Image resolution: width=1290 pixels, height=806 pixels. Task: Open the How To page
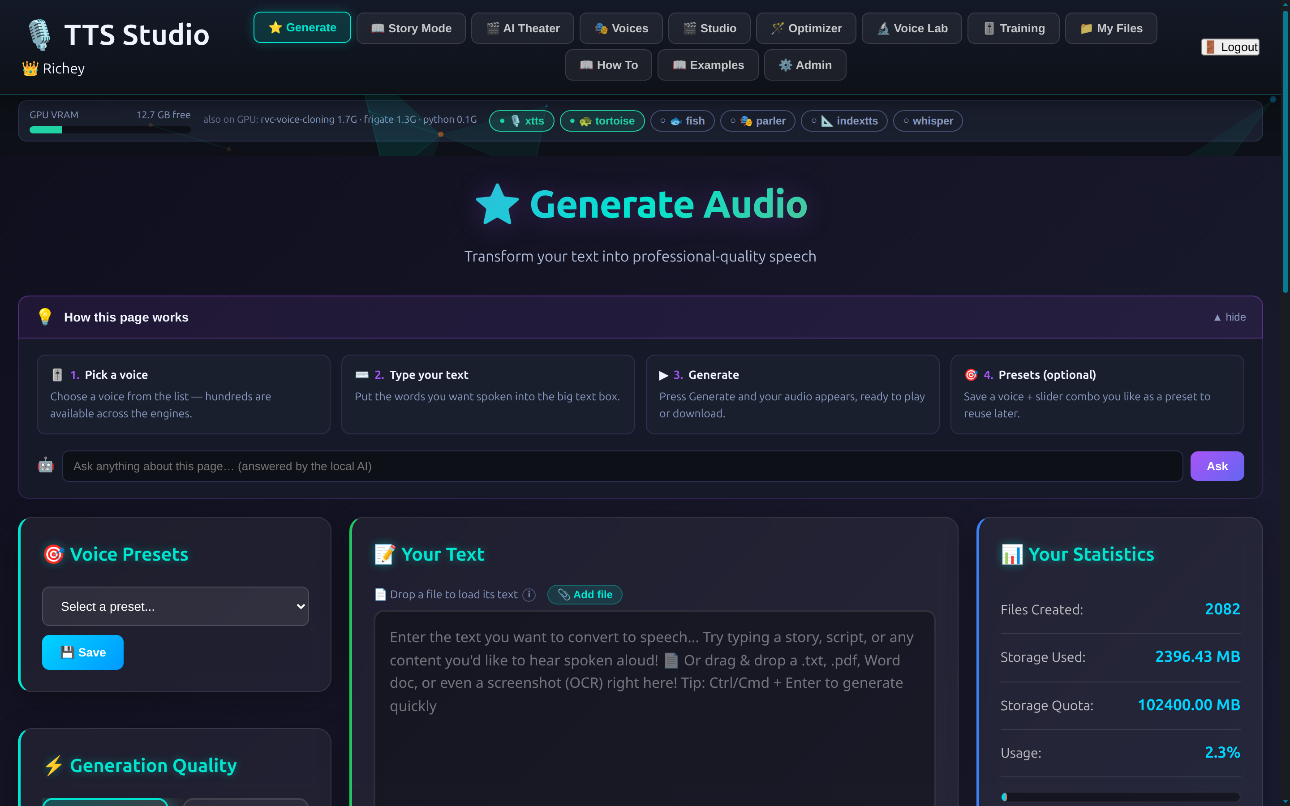tap(608, 65)
